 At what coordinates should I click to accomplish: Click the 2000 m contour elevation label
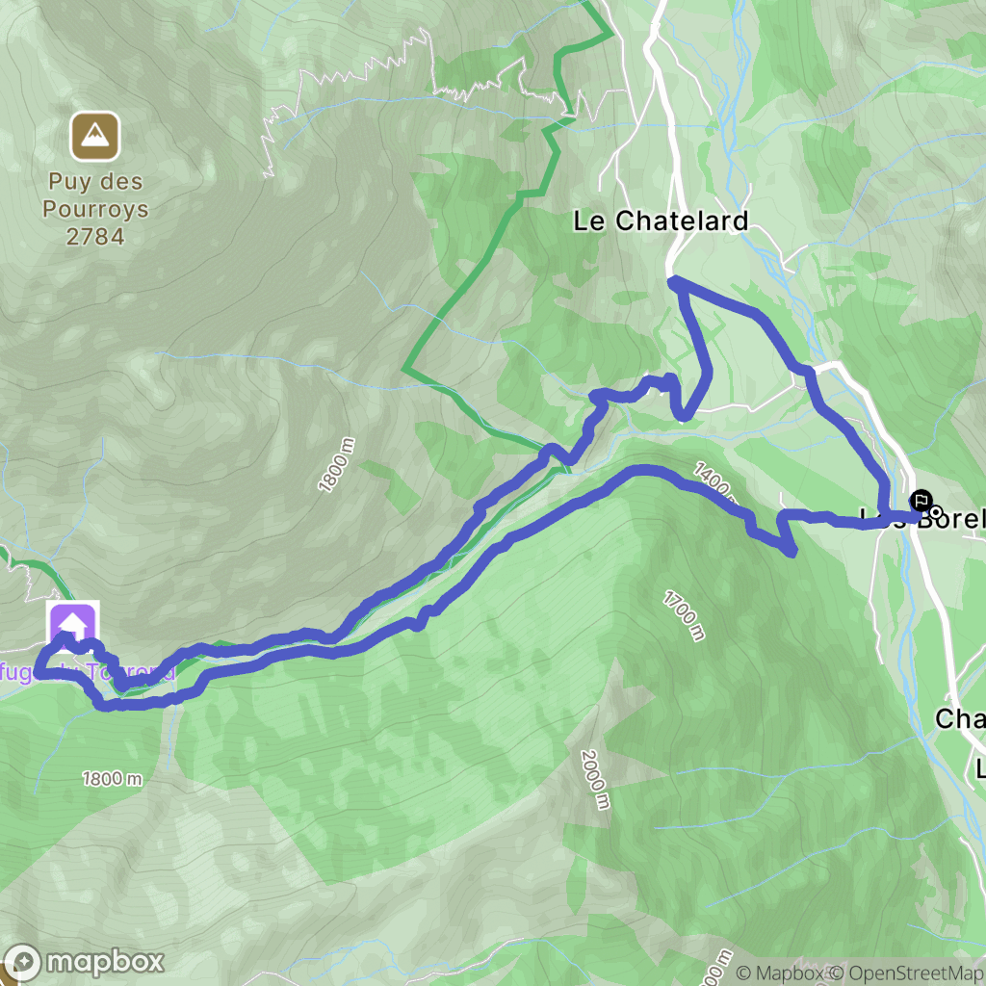point(595,780)
